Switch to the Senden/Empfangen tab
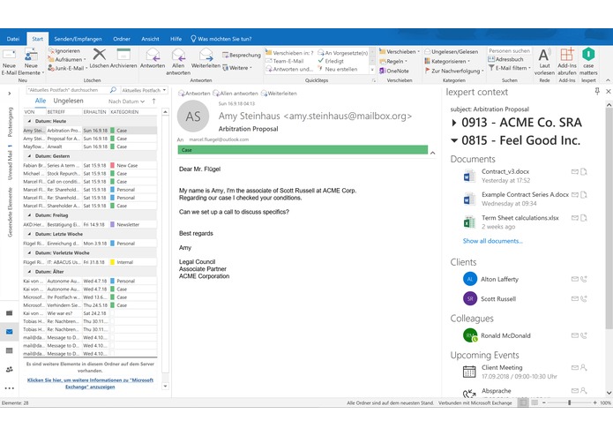Viewport: 613px width, 436px height. coord(78,39)
